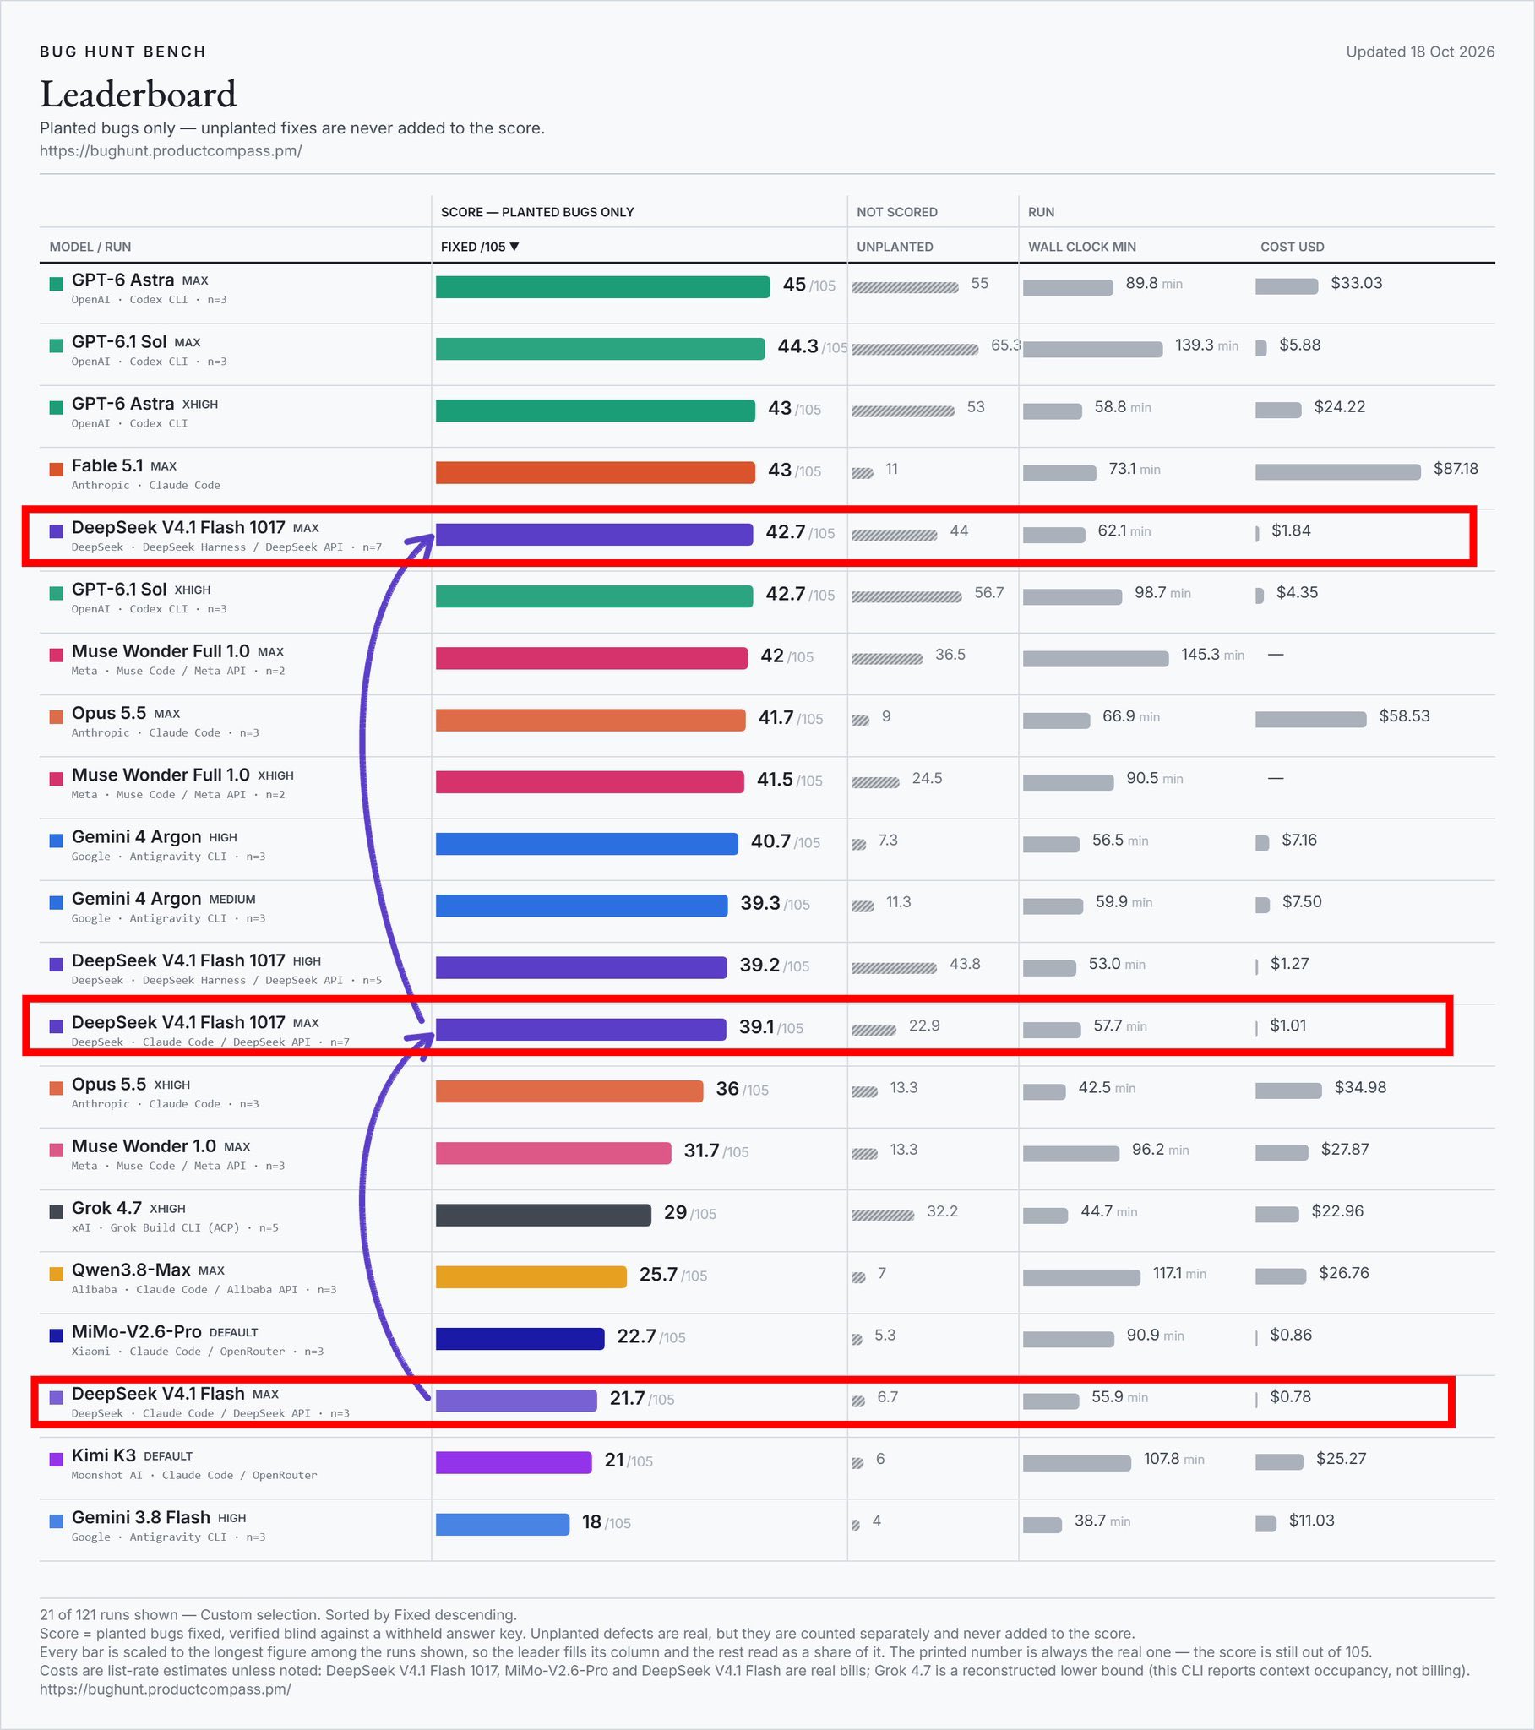Click the blue swatch beside Gemini 3.8 Flash

click(57, 1521)
